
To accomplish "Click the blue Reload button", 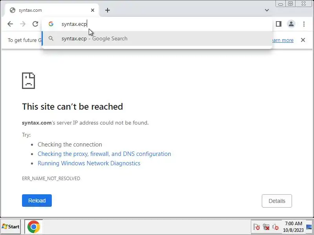I will click(x=37, y=201).
